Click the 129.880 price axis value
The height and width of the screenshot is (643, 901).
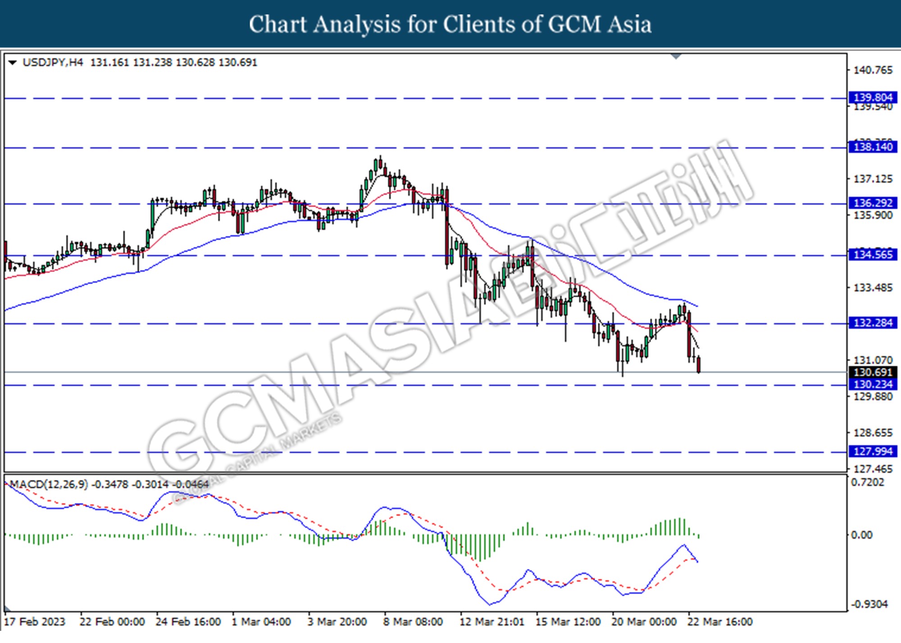point(873,397)
